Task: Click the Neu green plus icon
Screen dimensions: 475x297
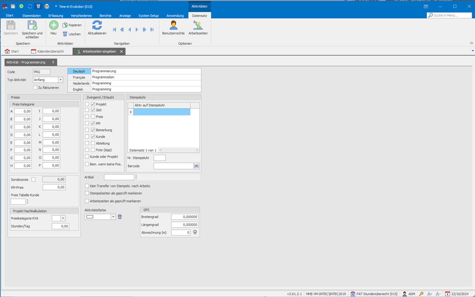Action: [x=53, y=25]
